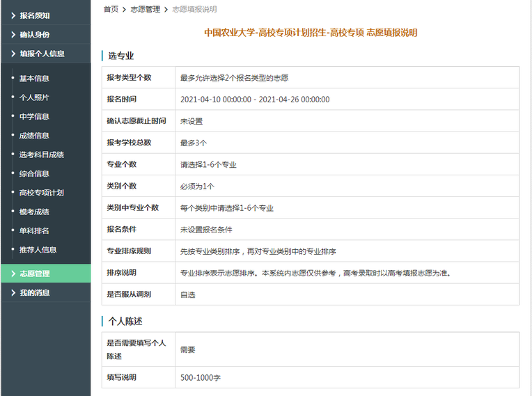The image size is (532, 396).
Task: Click the orange 中国农业大学 page title
Action: (x=311, y=33)
